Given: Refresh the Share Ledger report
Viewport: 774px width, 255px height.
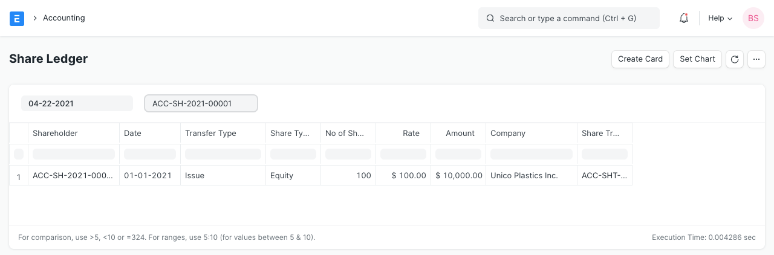Looking at the screenshot, I should tap(735, 59).
